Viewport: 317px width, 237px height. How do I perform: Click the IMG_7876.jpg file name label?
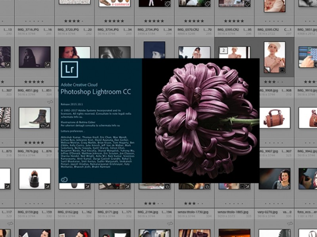(x=28, y=151)
